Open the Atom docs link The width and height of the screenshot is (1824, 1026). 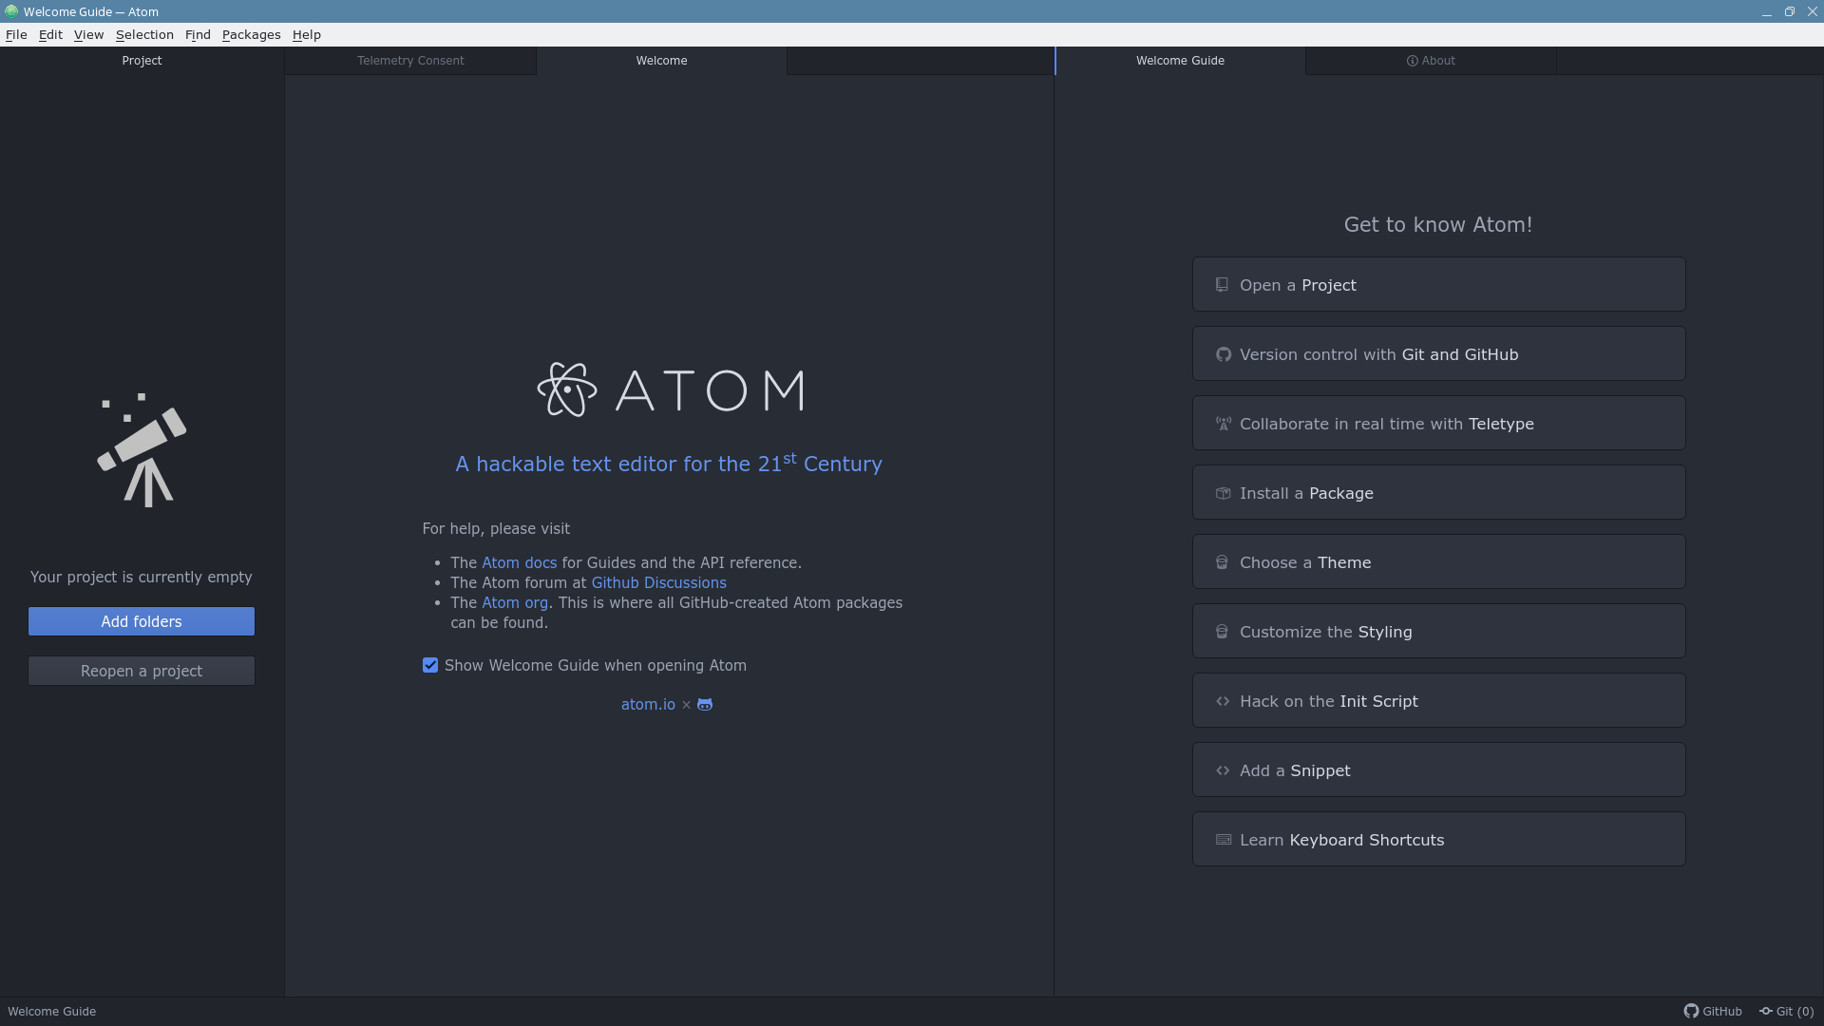click(x=519, y=562)
